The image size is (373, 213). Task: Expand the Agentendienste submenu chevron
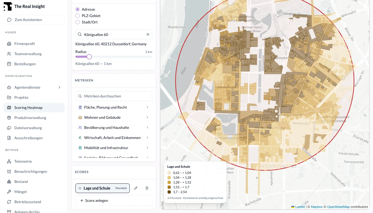[x=59, y=87]
